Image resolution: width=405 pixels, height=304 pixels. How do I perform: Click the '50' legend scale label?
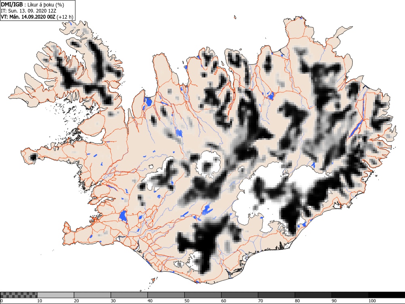coord(187,301)
